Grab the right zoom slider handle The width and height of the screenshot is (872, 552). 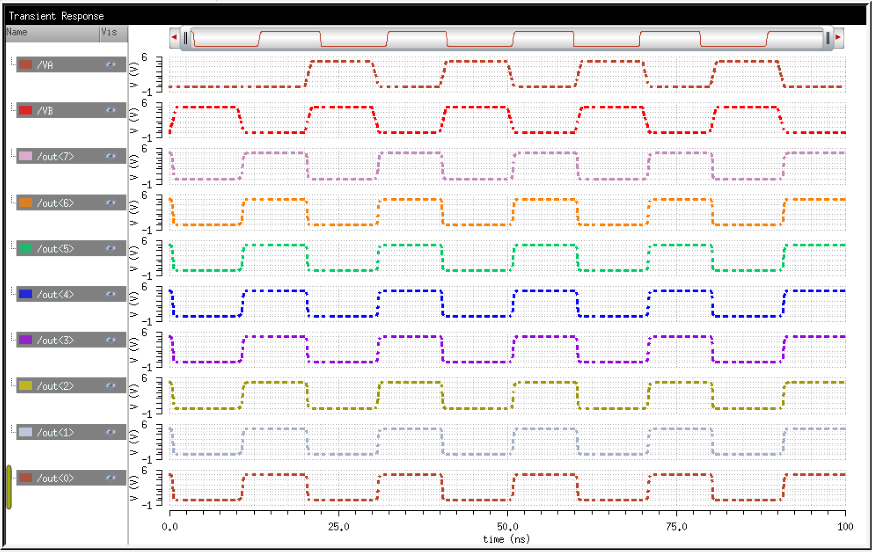828,38
